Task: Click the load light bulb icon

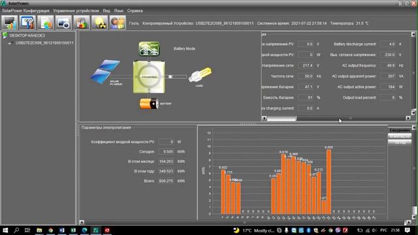Action: coord(201,74)
